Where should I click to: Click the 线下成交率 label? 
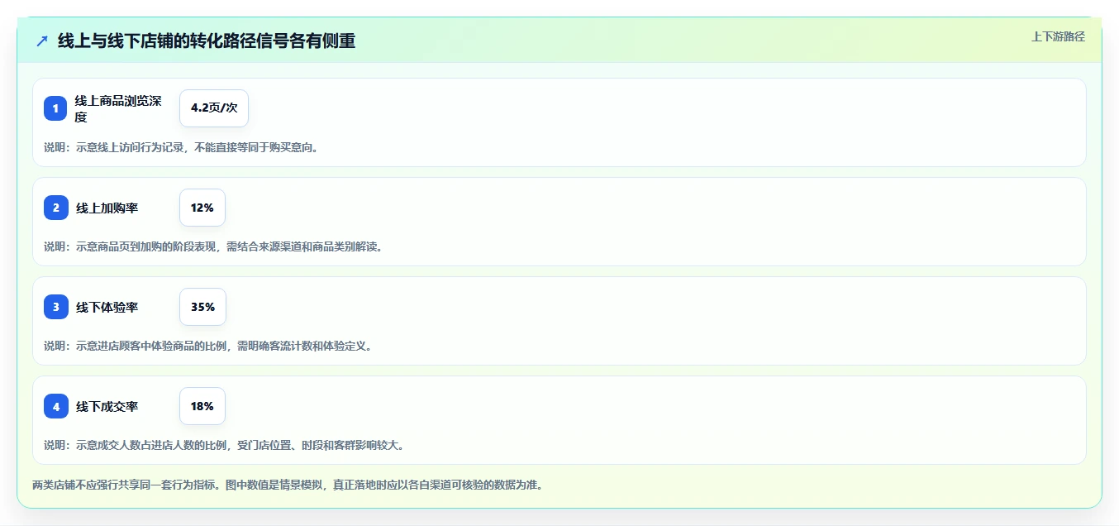point(107,407)
